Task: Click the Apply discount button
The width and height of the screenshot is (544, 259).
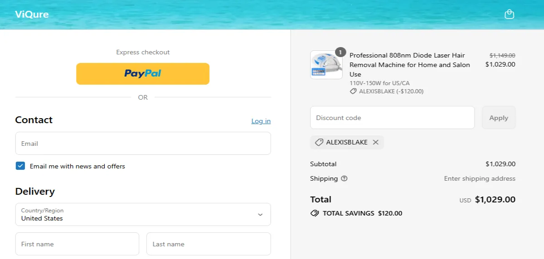Action: (x=499, y=118)
